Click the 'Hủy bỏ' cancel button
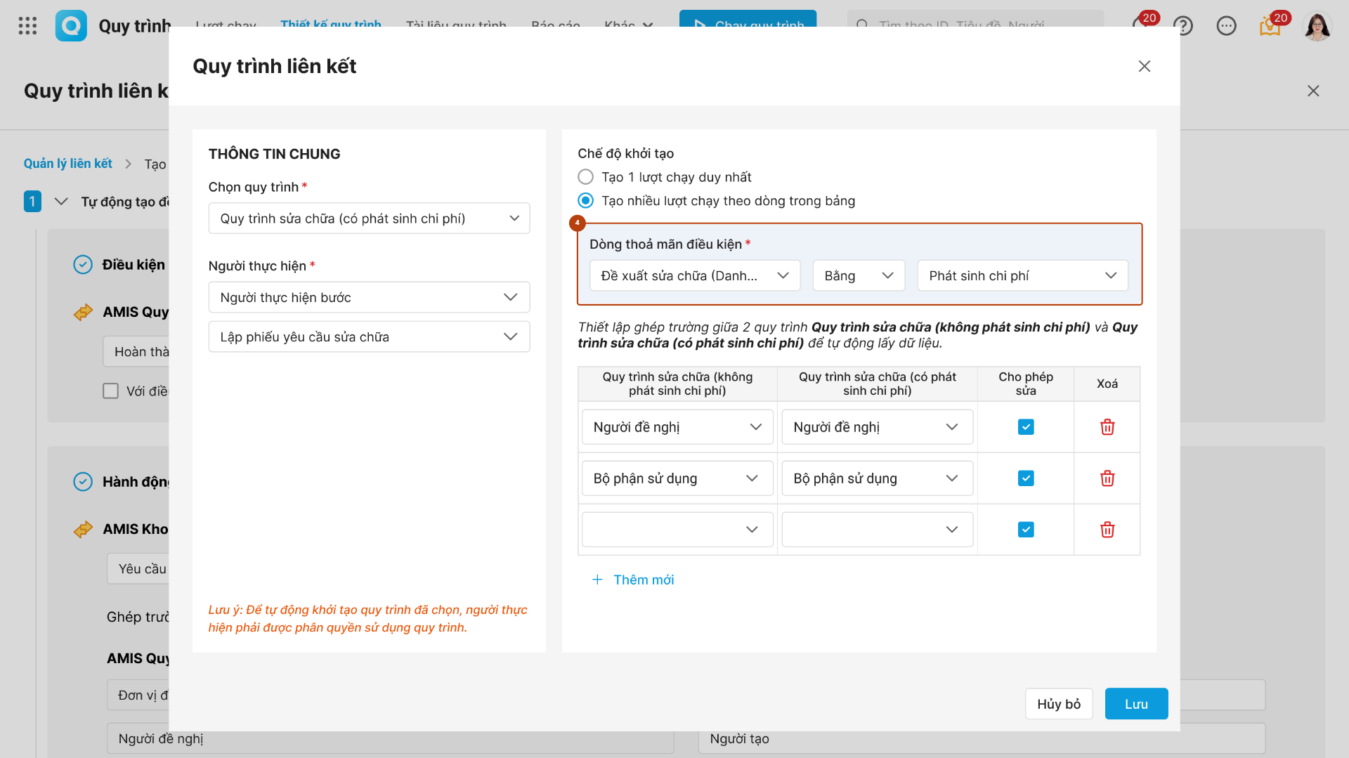This screenshot has height=758, width=1349. click(1059, 704)
